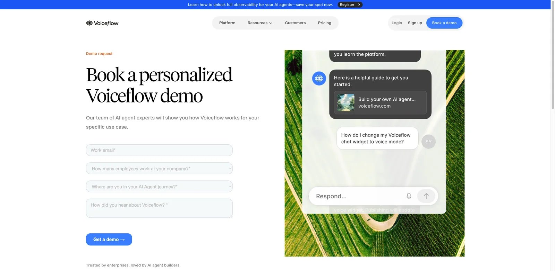Image resolution: width=555 pixels, height=271 pixels.
Task: Click the voiceflow.com link text in the chat card
Action: (374, 106)
